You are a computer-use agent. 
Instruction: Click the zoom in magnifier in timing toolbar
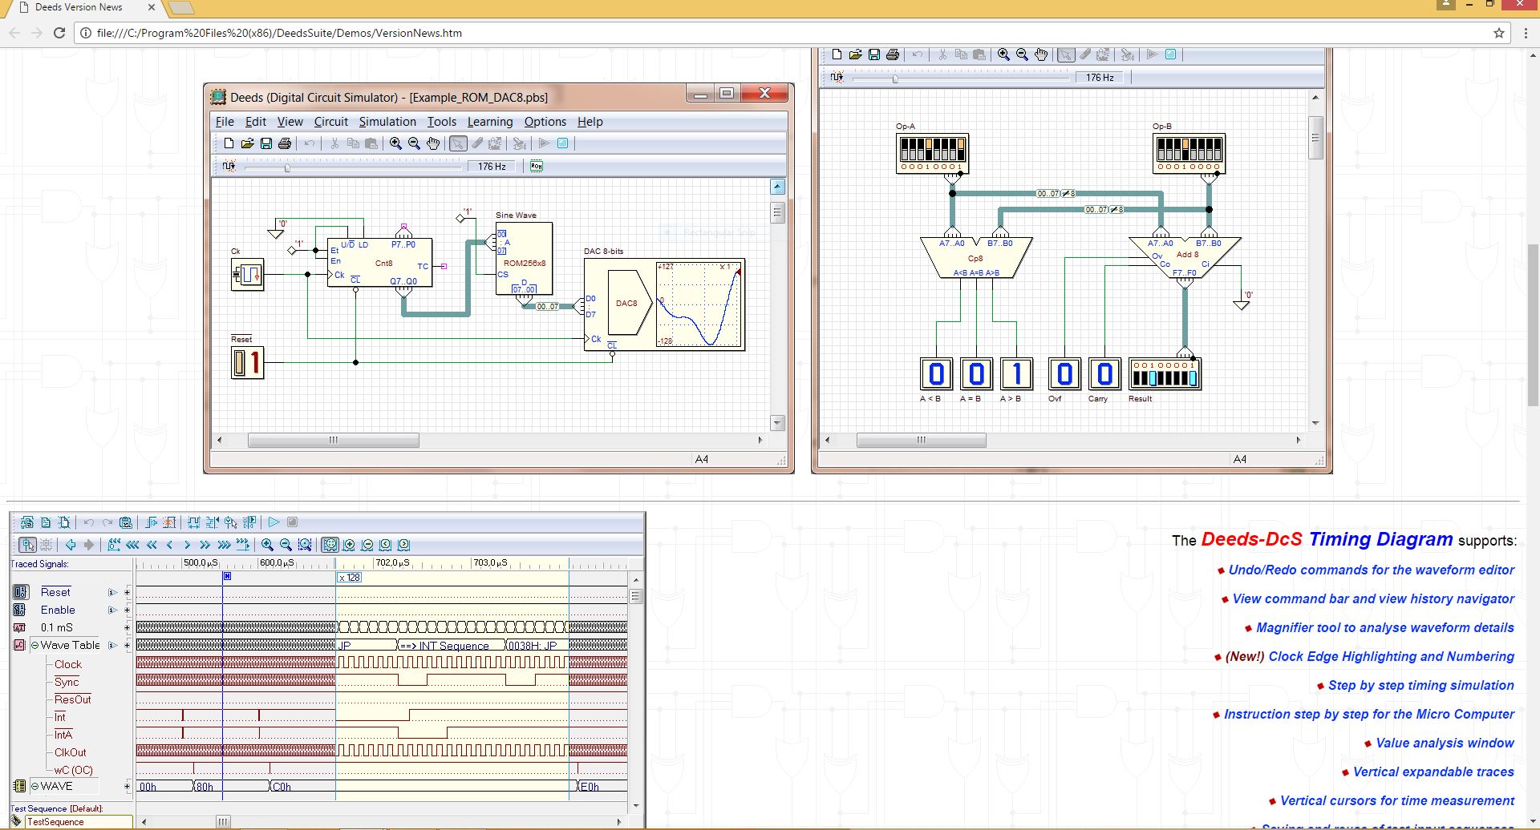click(x=267, y=545)
